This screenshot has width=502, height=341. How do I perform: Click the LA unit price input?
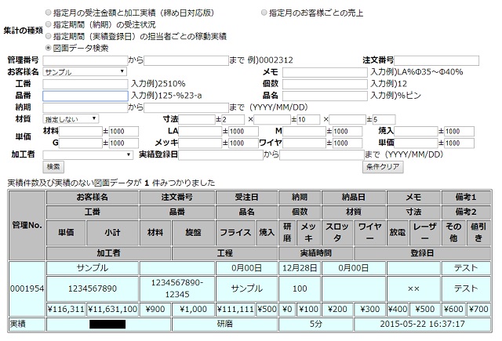pos(200,131)
